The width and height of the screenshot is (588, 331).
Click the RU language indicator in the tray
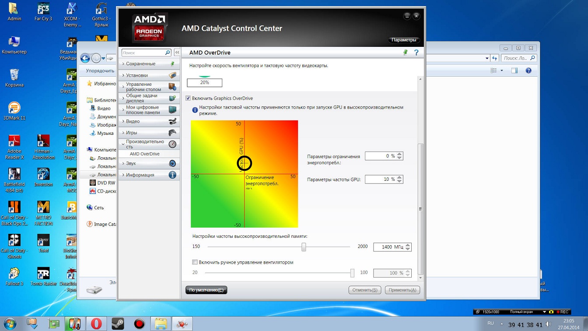point(490,324)
